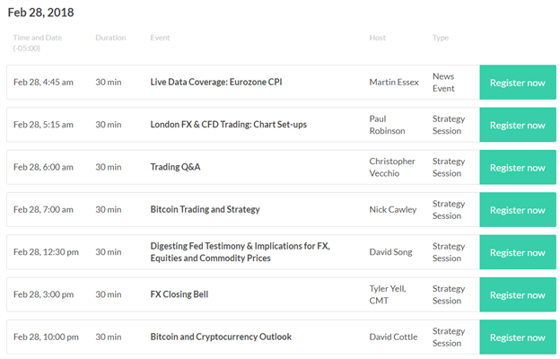Register for Live Data Coverage: Eurozone CPI
The width and height of the screenshot is (560, 359).
click(518, 83)
